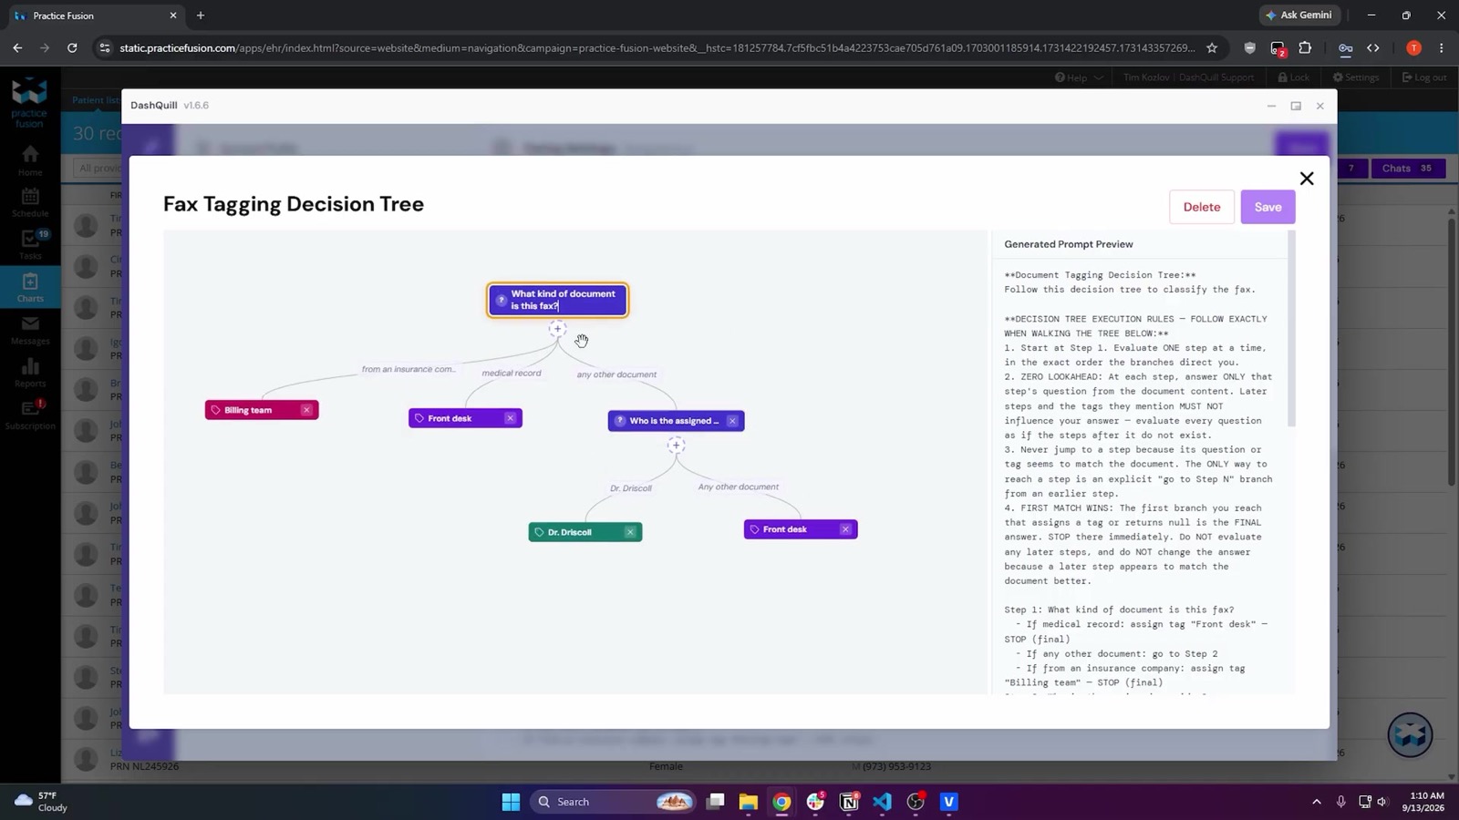Click the Windows taskbar Search box

point(613,802)
